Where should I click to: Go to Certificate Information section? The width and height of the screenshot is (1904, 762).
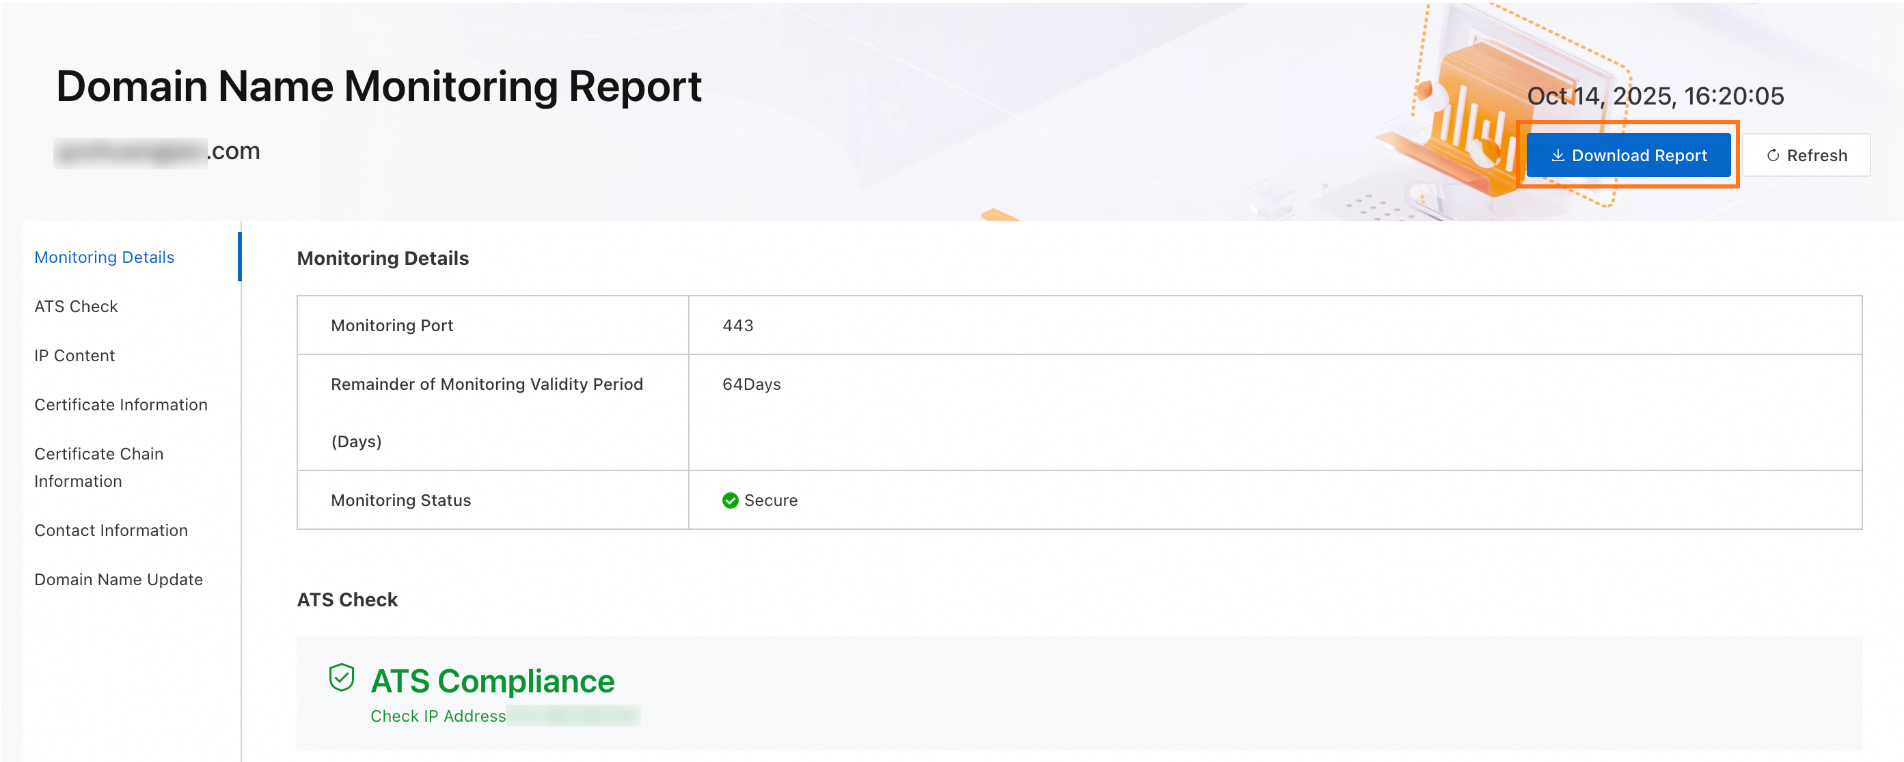pyautogui.click(x=120, y=405)
